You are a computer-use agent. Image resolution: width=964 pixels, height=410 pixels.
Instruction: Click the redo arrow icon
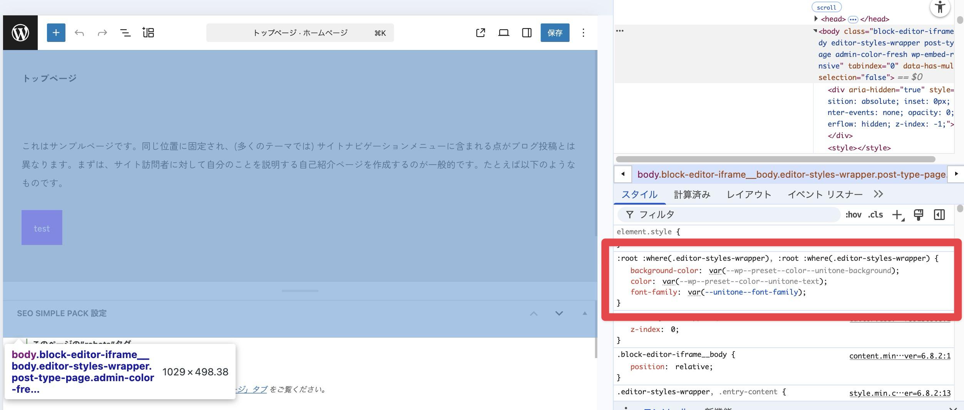[102, 33]
